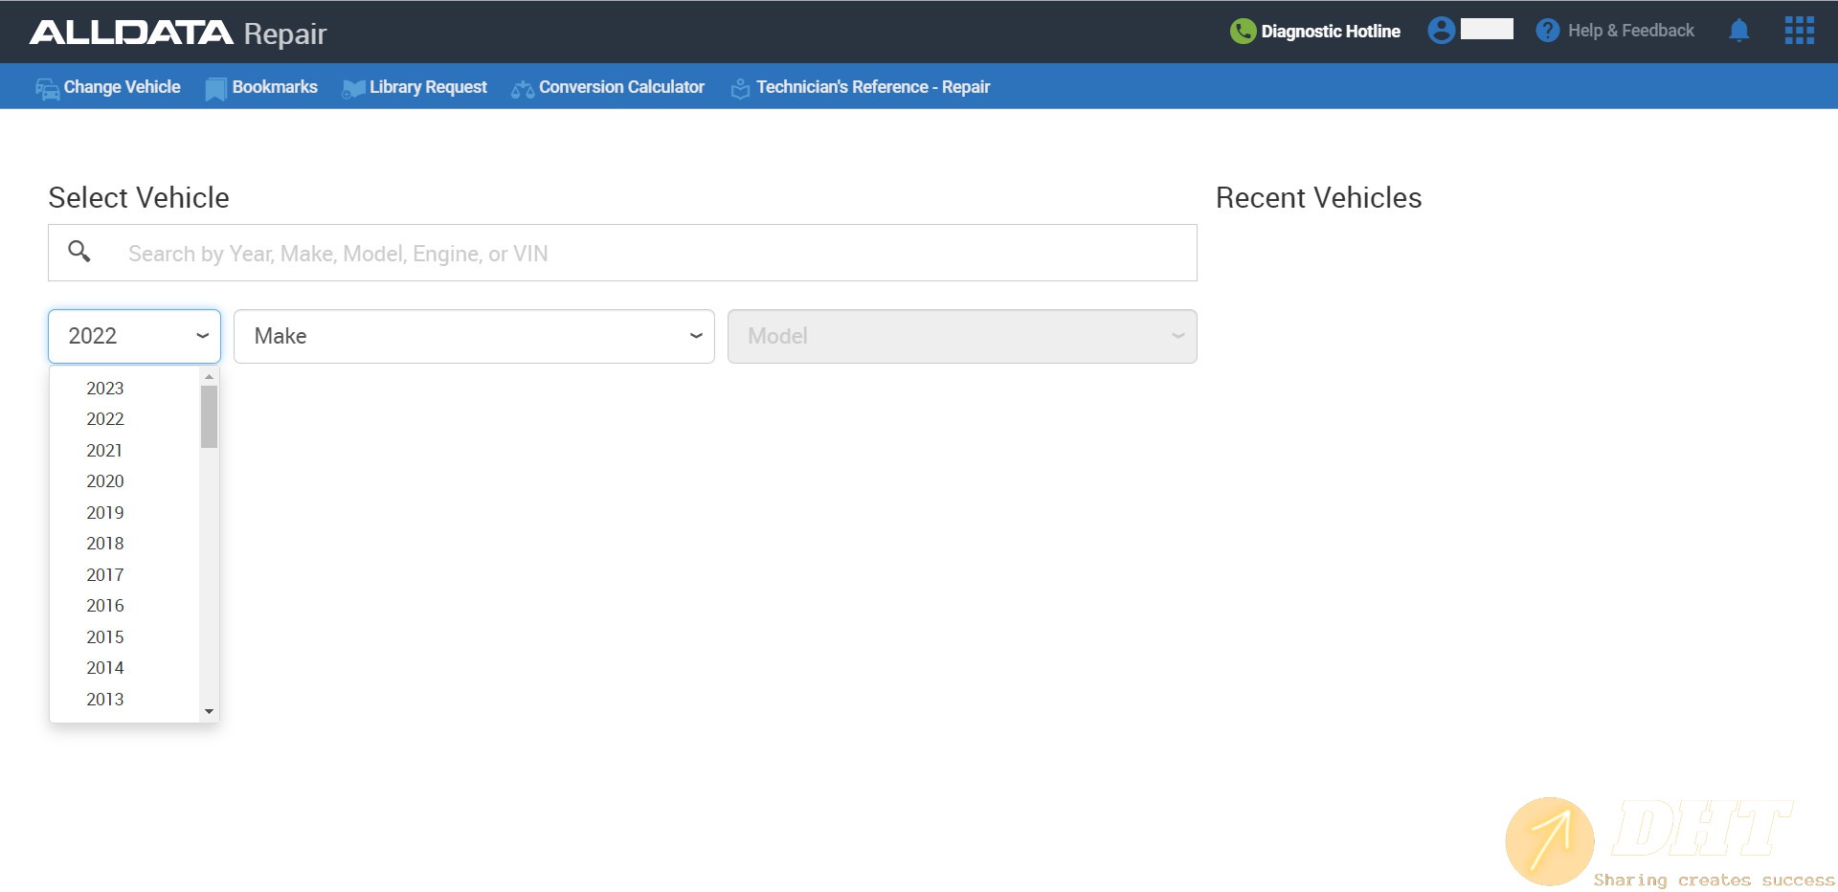
Task: Open Change Vehicle in toolbar
Action: [122, 87]
